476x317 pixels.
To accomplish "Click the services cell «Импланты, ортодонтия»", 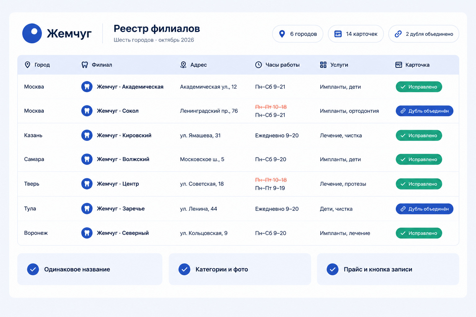I will [x=349, y=111].
